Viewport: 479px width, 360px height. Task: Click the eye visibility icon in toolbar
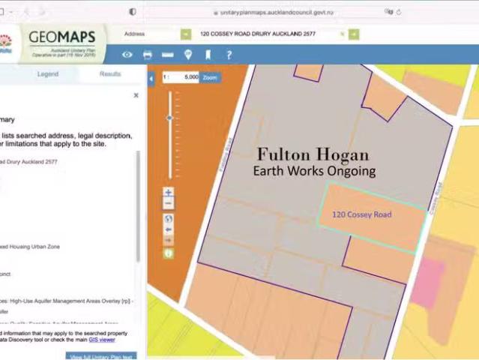[x=127, y=55]
